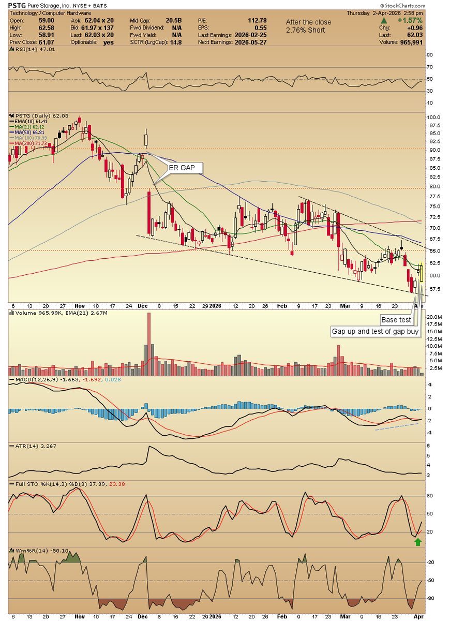Click the 'High: 62.58' value
The image size is (450, 621).
(x=33, y=27)
